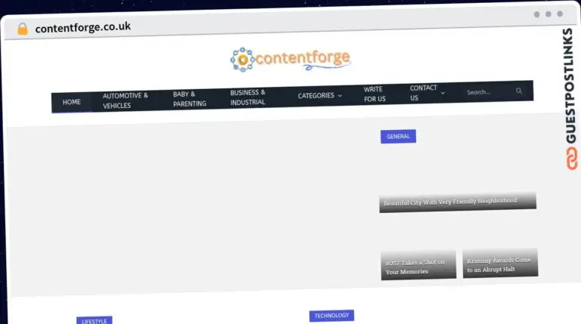
Task: Select the contentforge.co.uk address text
Action: click(82, 27)
